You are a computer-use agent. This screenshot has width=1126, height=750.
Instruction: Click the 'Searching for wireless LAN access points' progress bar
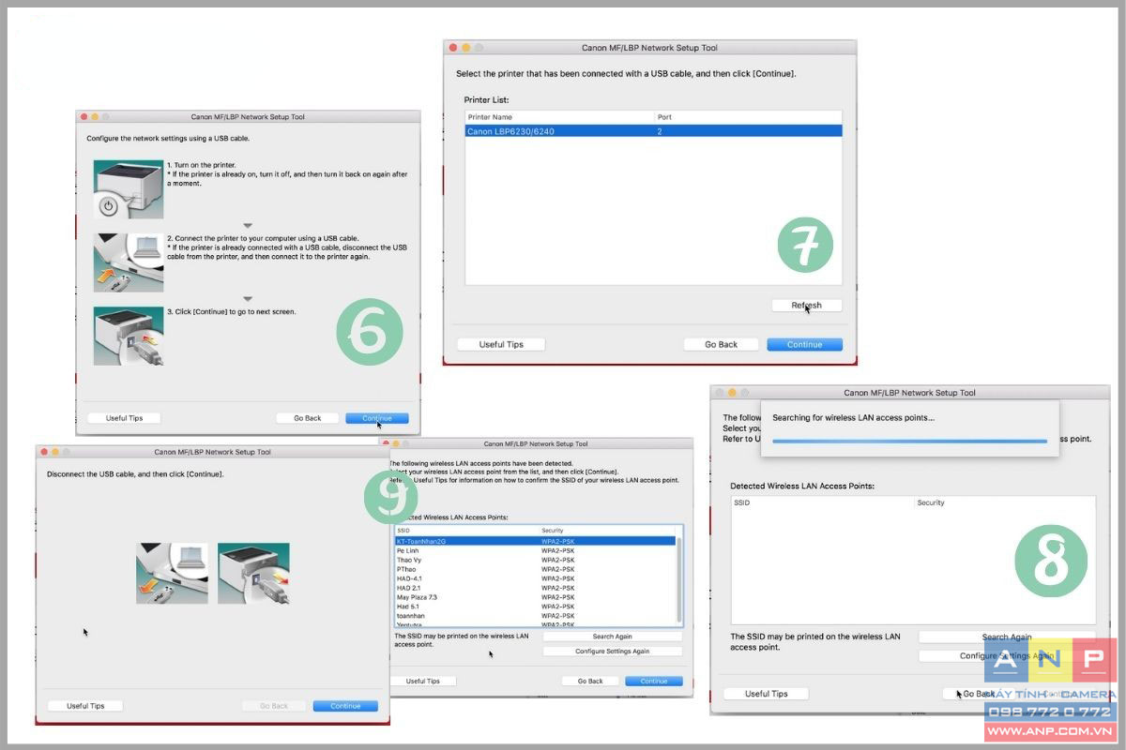(x=909, y=441)
